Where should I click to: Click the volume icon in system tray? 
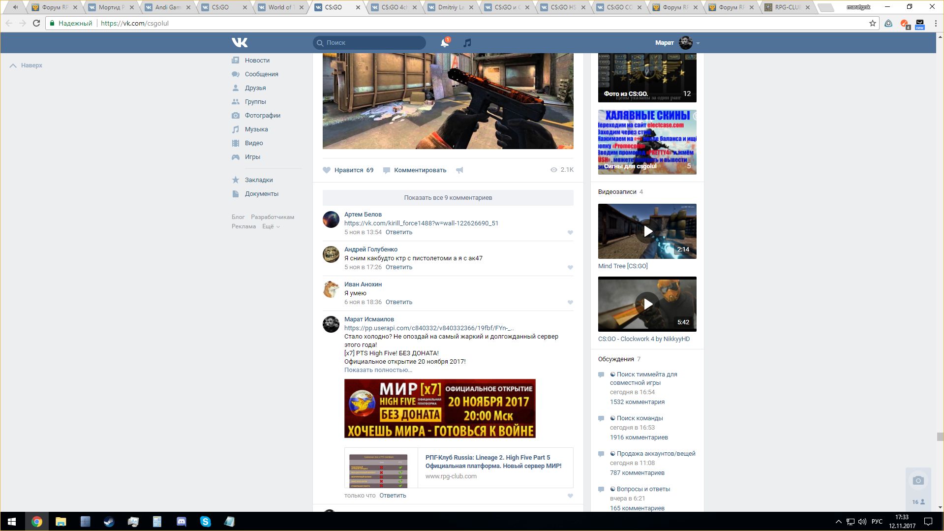pyautogui.click(x=862, y=522)
